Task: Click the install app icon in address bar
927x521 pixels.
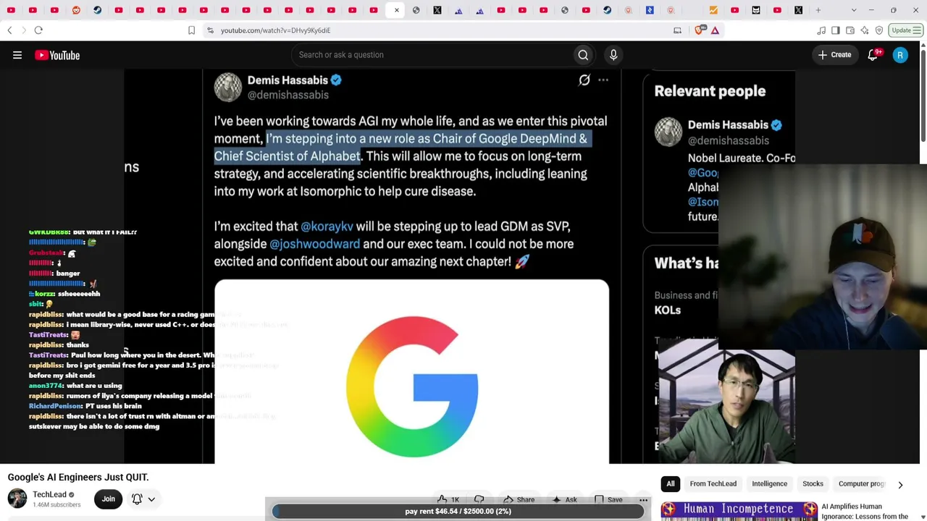Action: [677, 30]
